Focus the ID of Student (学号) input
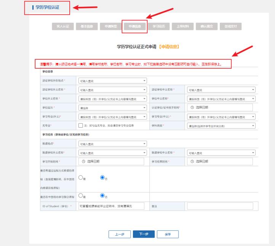Image resolution: width=275 pixels, height=246 pixels. coord(111,206)
